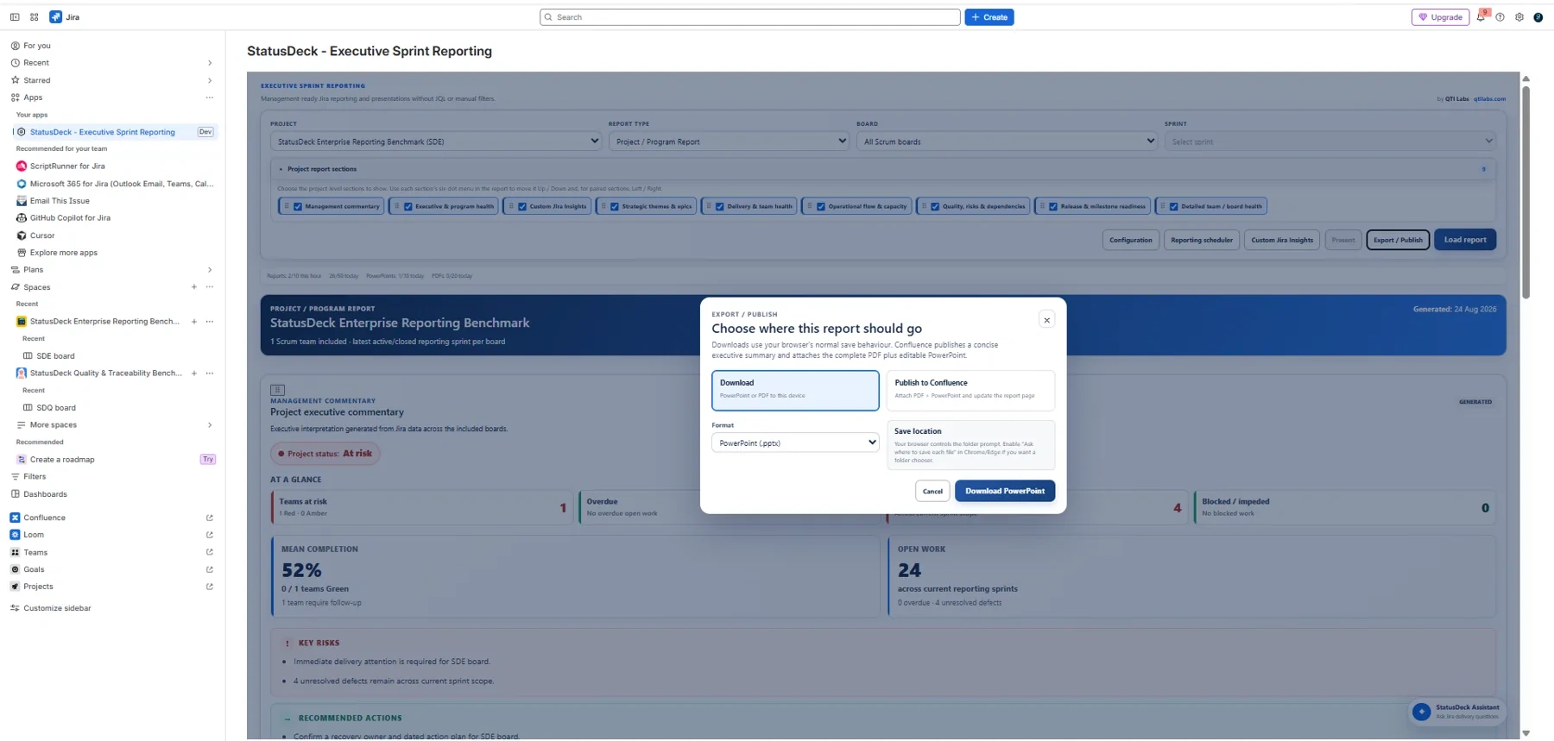
Task: Collapse the sidebar with the panel icon
Action: [15, 16]
